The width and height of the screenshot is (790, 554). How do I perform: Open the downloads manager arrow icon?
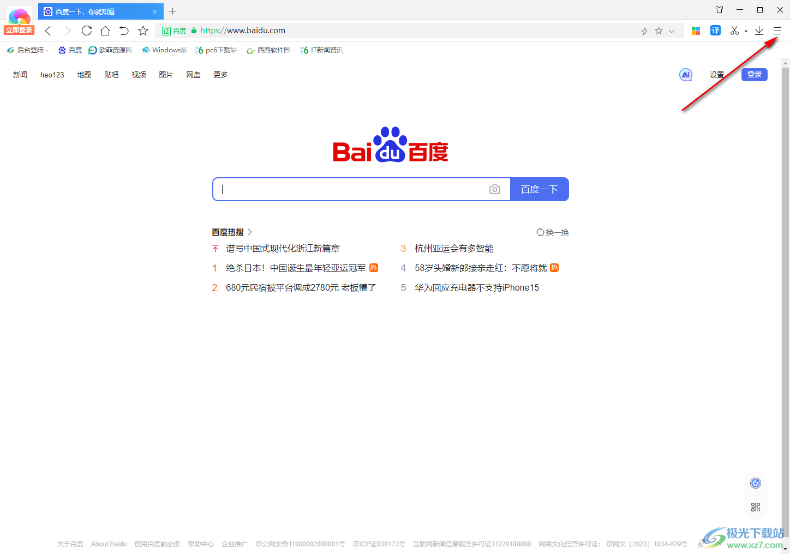(x=759, y=31)
